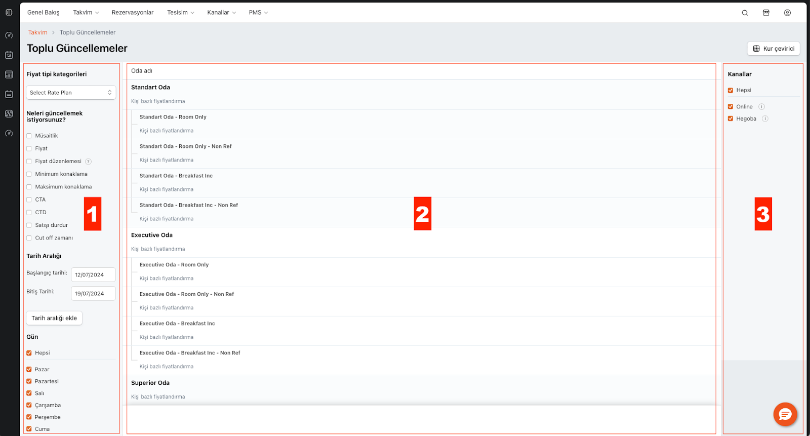Click the Tarih aralığı ekle button

[54, 318]
